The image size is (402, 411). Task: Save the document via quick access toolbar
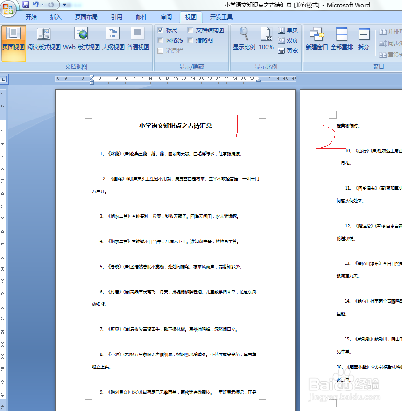pos(25,5)
